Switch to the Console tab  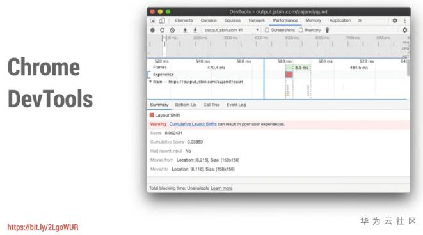209,20
